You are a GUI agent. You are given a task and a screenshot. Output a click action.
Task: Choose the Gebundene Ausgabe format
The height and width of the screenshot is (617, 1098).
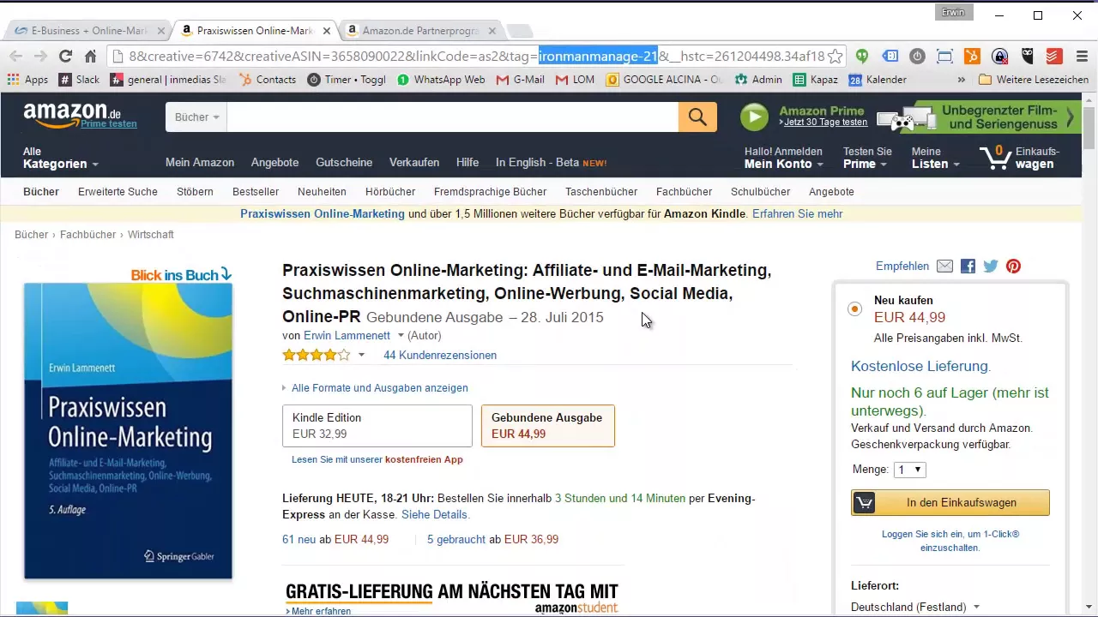[x=548, y=426]
